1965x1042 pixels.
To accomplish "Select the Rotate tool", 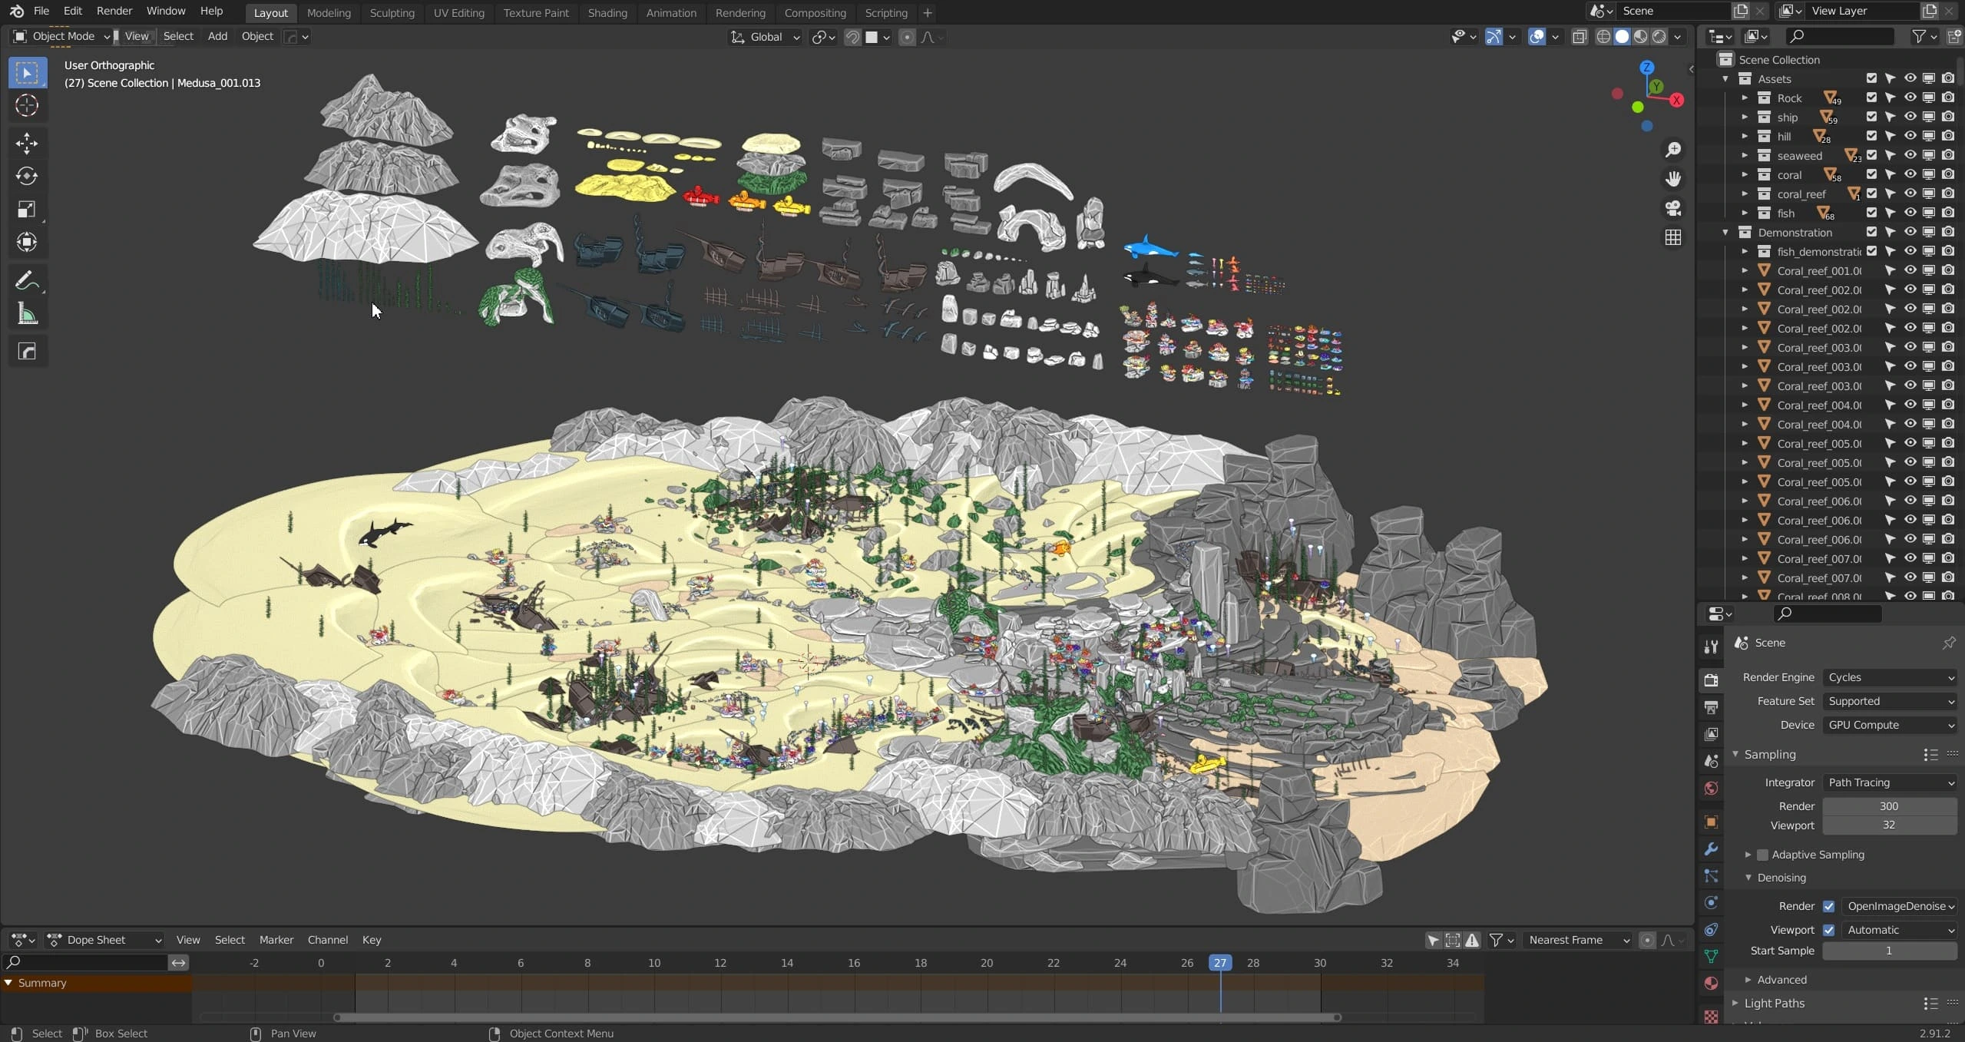I will (x=27, y=176).
